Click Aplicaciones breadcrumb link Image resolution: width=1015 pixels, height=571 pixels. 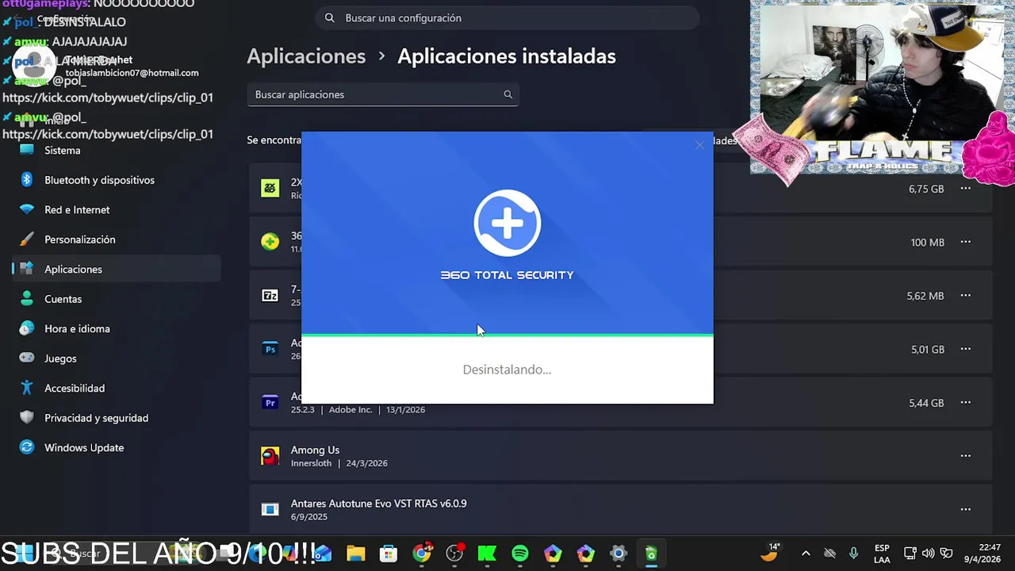pyautogui.click(x=306, y=56)
